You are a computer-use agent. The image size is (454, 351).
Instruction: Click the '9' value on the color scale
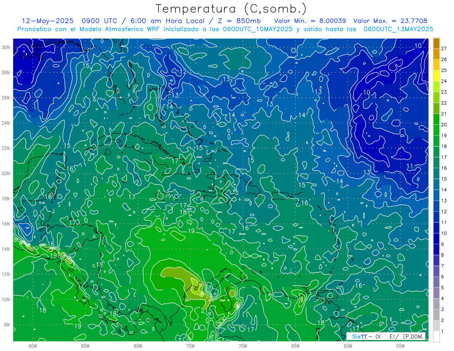(x=443, y=244)
